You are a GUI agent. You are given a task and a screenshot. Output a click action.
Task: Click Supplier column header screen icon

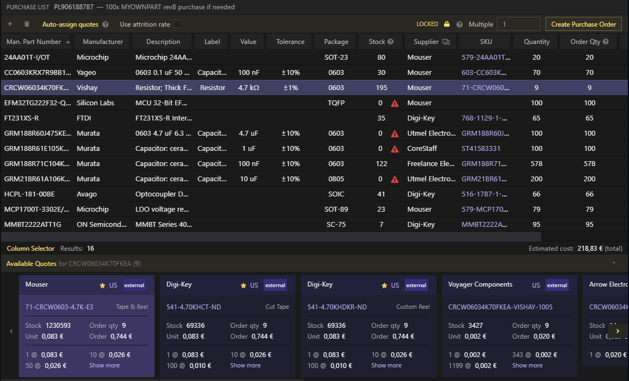446,42
